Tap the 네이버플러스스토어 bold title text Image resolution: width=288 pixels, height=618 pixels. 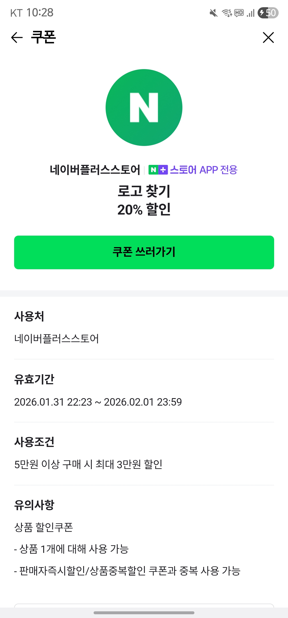[x=95, y=170]
